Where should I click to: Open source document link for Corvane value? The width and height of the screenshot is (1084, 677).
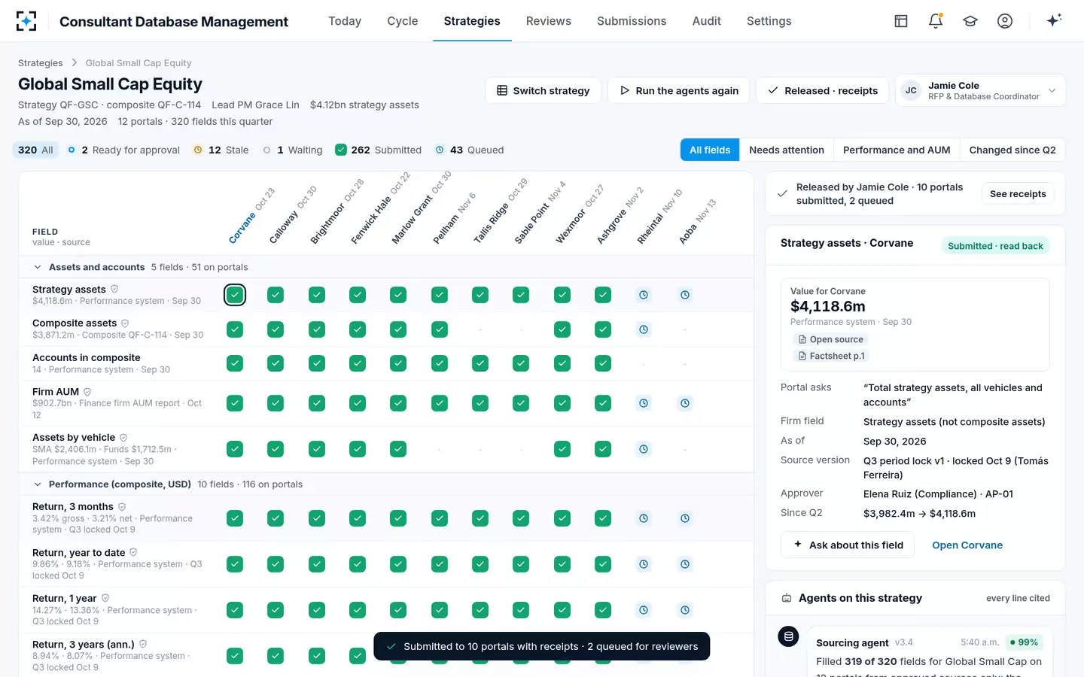click(x=830, y=339)
